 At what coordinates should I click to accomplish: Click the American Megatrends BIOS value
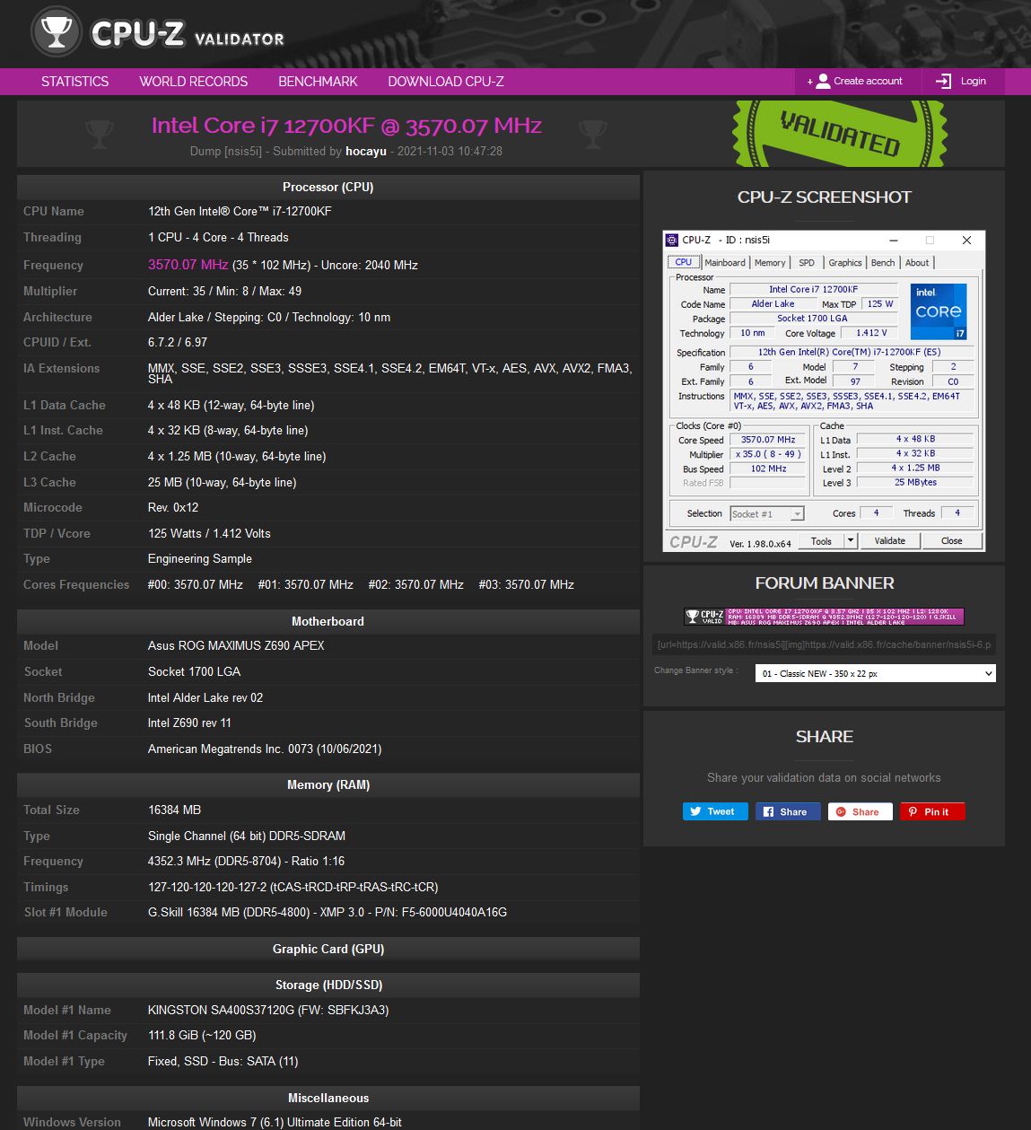point(265,749)
